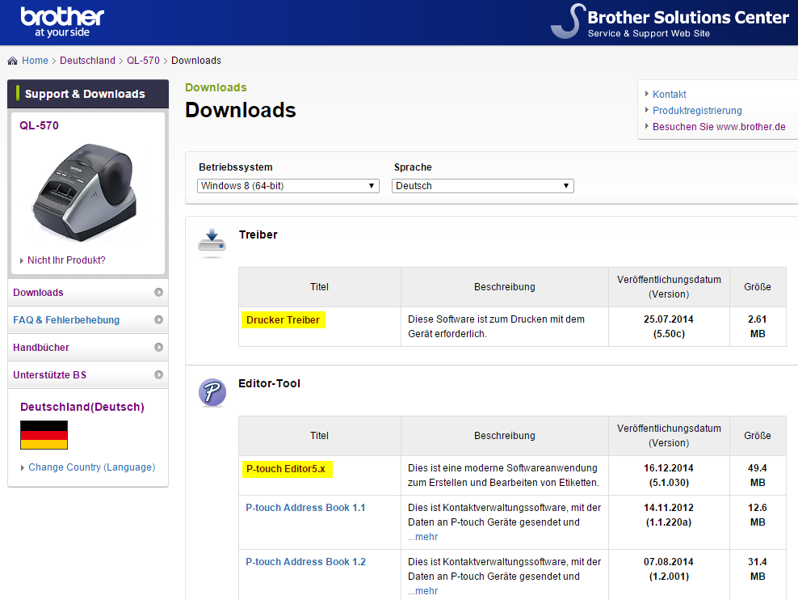Click the Kontakt link
Image resolution: width=798 pixels, height=600 pixels.
point(670,95)
